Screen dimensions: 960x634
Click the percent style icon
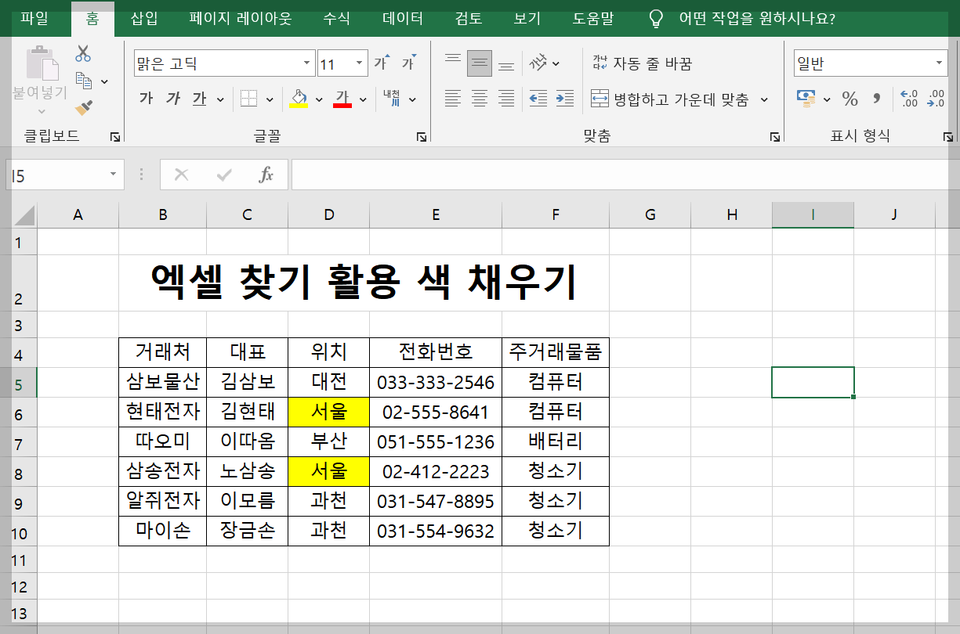851,100
